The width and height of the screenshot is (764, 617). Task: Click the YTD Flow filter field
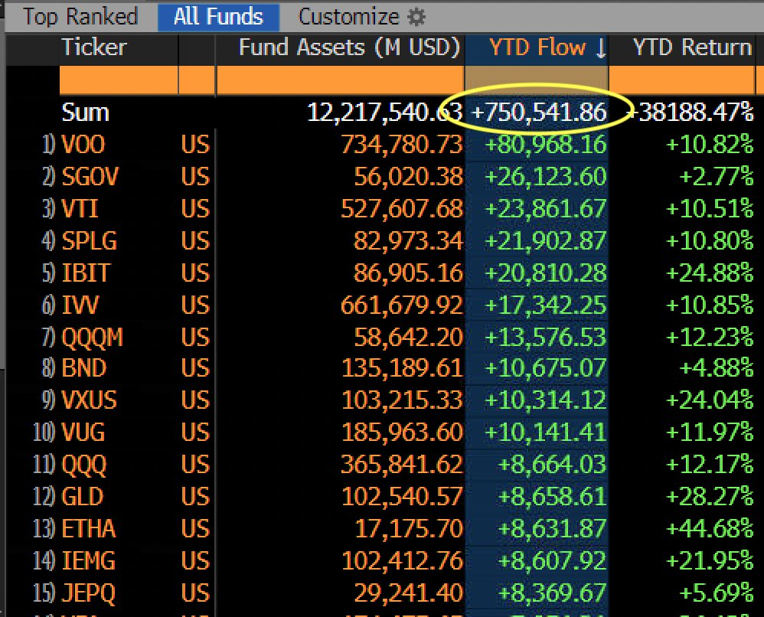tap(537, 80)
